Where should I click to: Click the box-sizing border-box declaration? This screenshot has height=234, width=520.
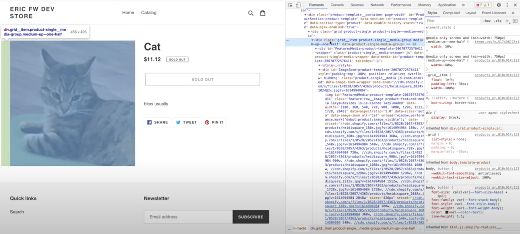[453, 103]
